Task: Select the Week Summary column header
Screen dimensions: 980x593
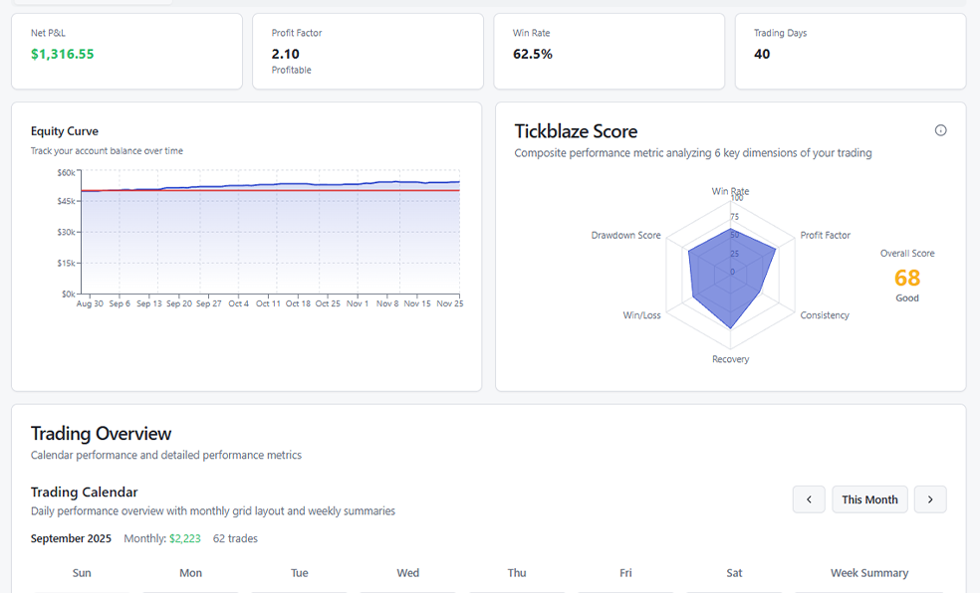Action: (x=869, y=573)
